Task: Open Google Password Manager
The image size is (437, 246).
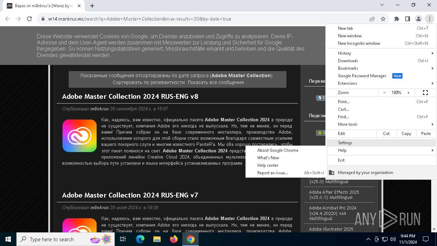Action: click(381, 76)
